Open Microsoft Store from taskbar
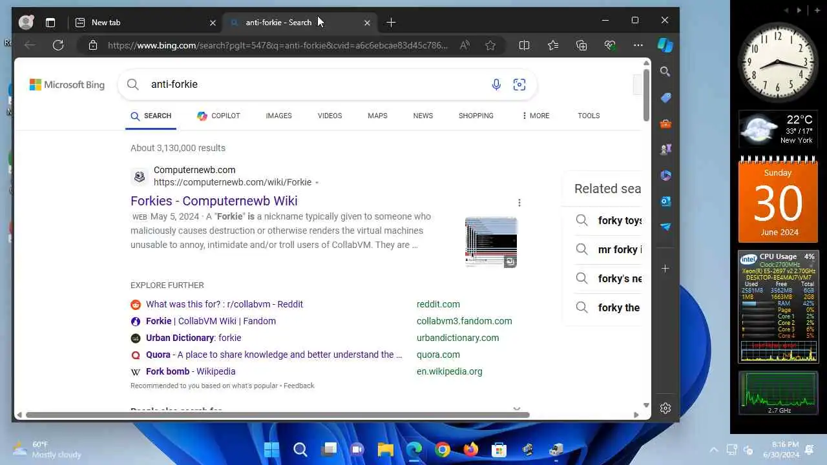The width and height of the screenshot is (827, 465). pos(499,449)
